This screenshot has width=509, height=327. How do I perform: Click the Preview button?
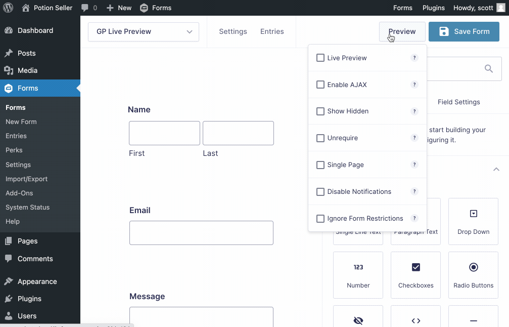click(x=402, y=31)
